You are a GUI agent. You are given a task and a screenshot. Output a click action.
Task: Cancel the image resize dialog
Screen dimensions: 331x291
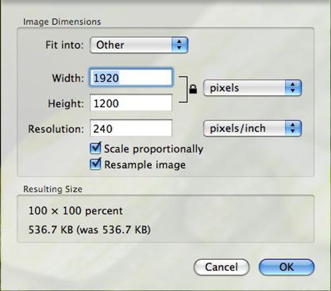pyautogui.click(x=221, y=267)
